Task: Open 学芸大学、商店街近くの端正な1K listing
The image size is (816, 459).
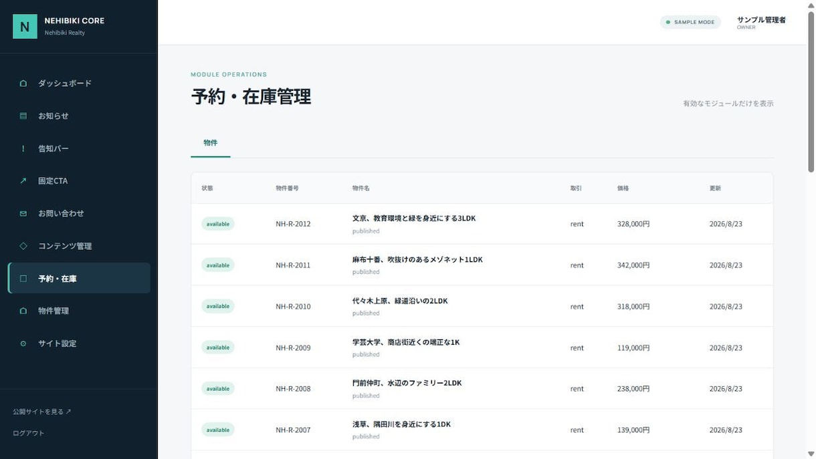Action: point(406,342)
